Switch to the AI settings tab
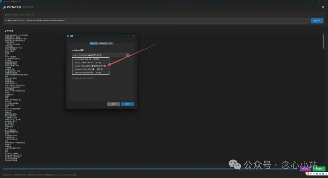Viewport: 328px width, 178px height. (x=102, y=43)
